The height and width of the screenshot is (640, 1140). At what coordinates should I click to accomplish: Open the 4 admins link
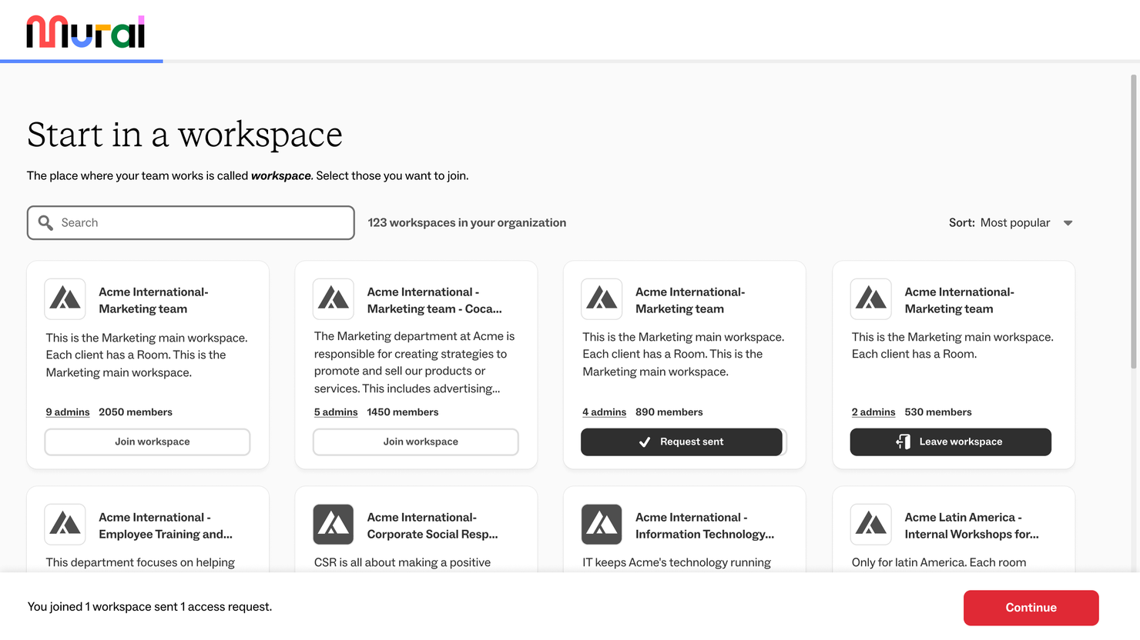pos(605,412)
